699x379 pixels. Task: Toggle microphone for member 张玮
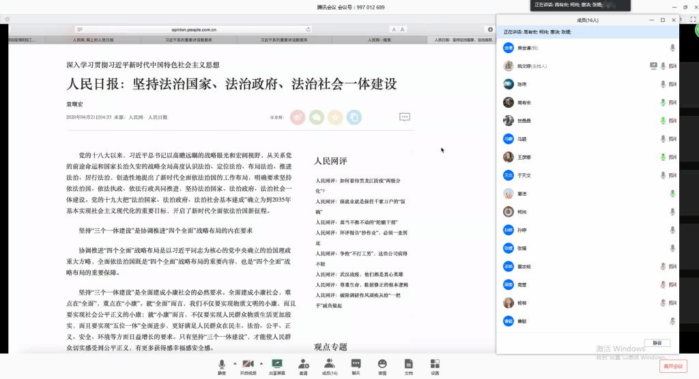662,85
